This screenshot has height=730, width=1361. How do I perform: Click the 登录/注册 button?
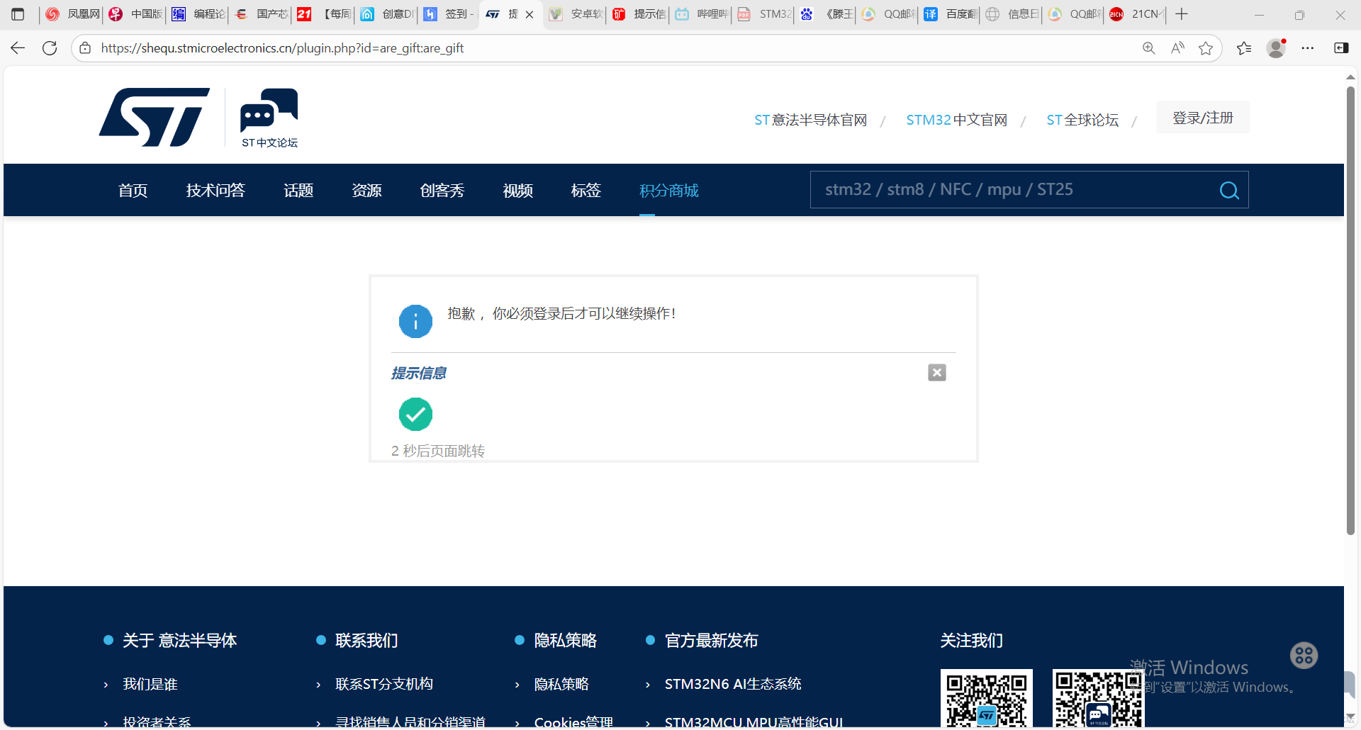[x=1202, y=118]
